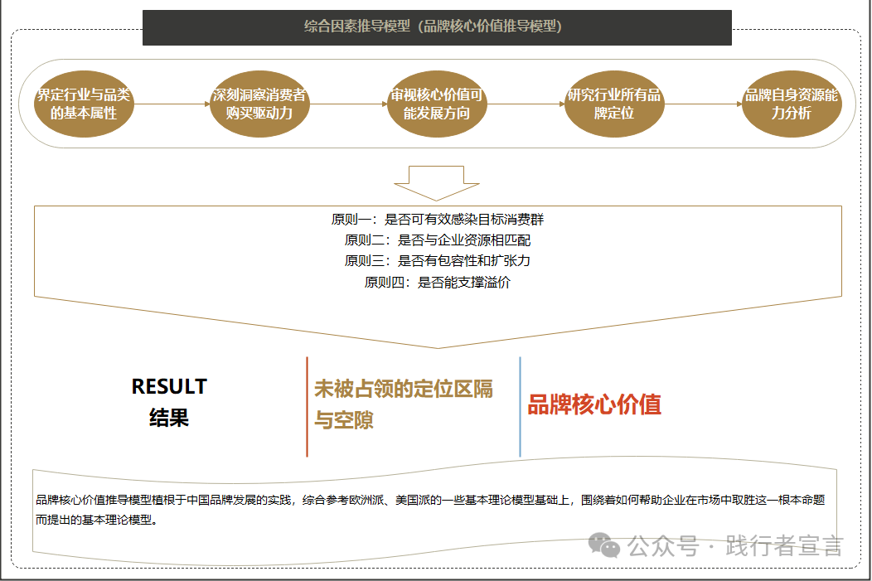Click the line 原则四：是否能支撑溢价
The height and width of the screenshot is (581, 872).
pyautogui.click(x=437, y=283)
